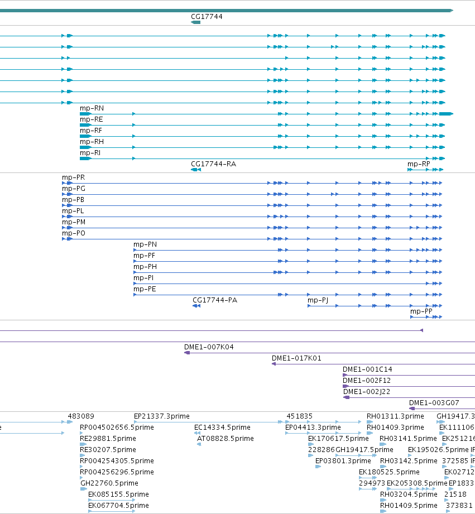Click clone DME1-002J22 label
Screen dimensions: 475x514
tap(367, 391)
